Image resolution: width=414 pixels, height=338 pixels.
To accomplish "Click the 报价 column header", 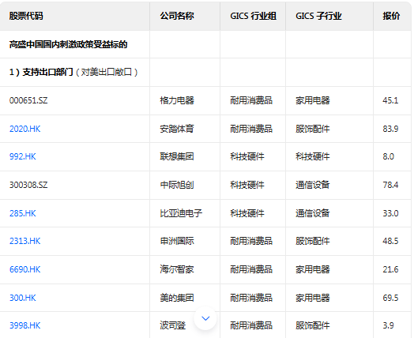I will tap(393, 16).
